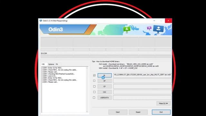Click the USERDATA file button

(x=105, y=98)
